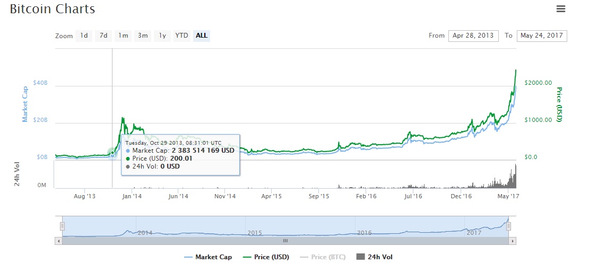Click the Jul '16 x-axis label
589x264 pixels.
(x=413, y=196)
